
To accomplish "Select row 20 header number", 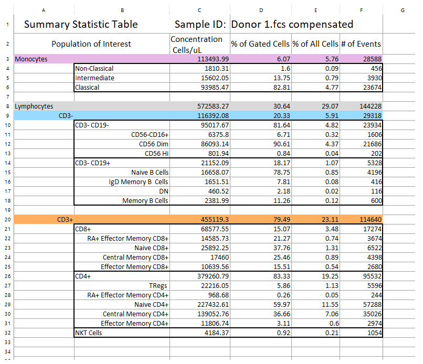I will pos(7,220).
